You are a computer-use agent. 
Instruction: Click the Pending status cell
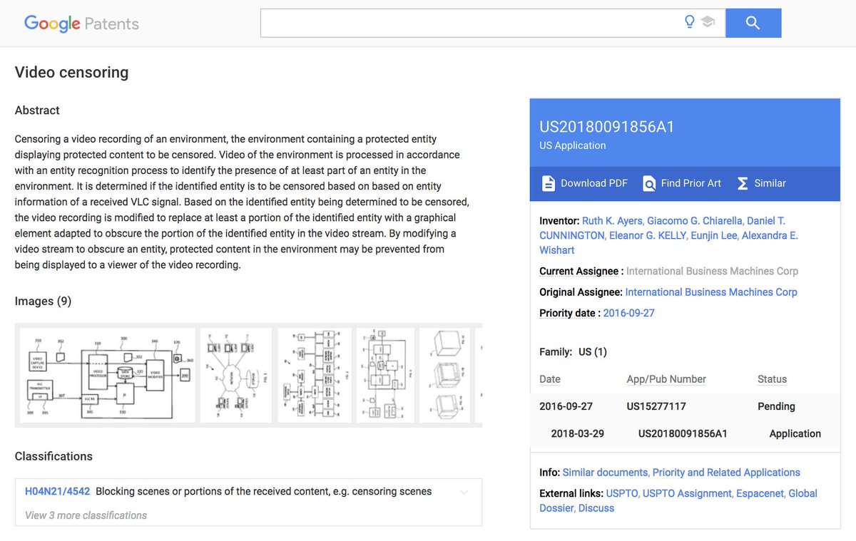click(776, 406)
